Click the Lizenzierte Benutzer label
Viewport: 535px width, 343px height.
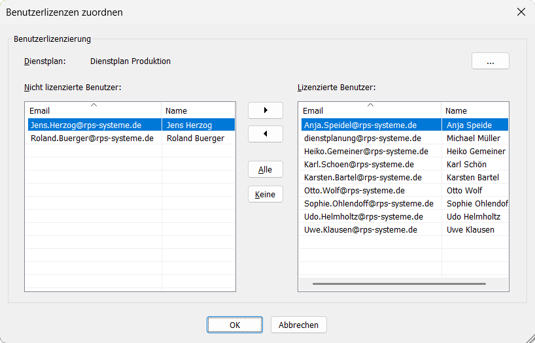click(x=336, y=88)
